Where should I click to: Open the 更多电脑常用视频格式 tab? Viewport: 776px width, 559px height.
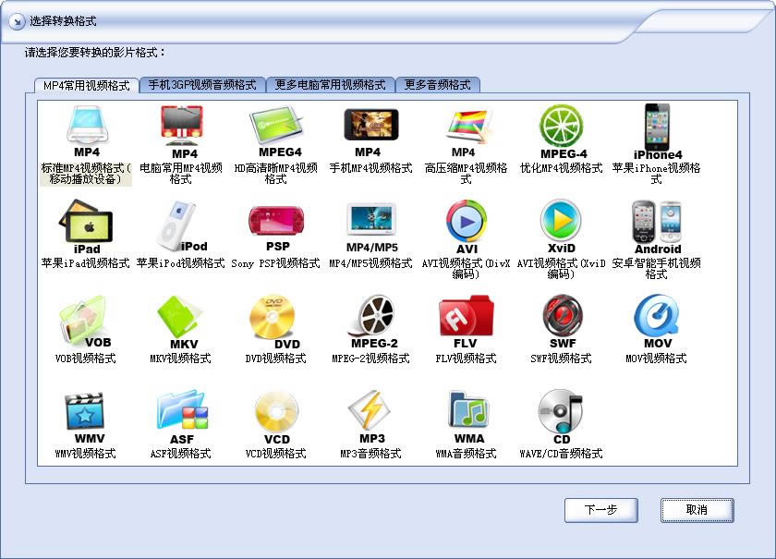click(330, 85)
